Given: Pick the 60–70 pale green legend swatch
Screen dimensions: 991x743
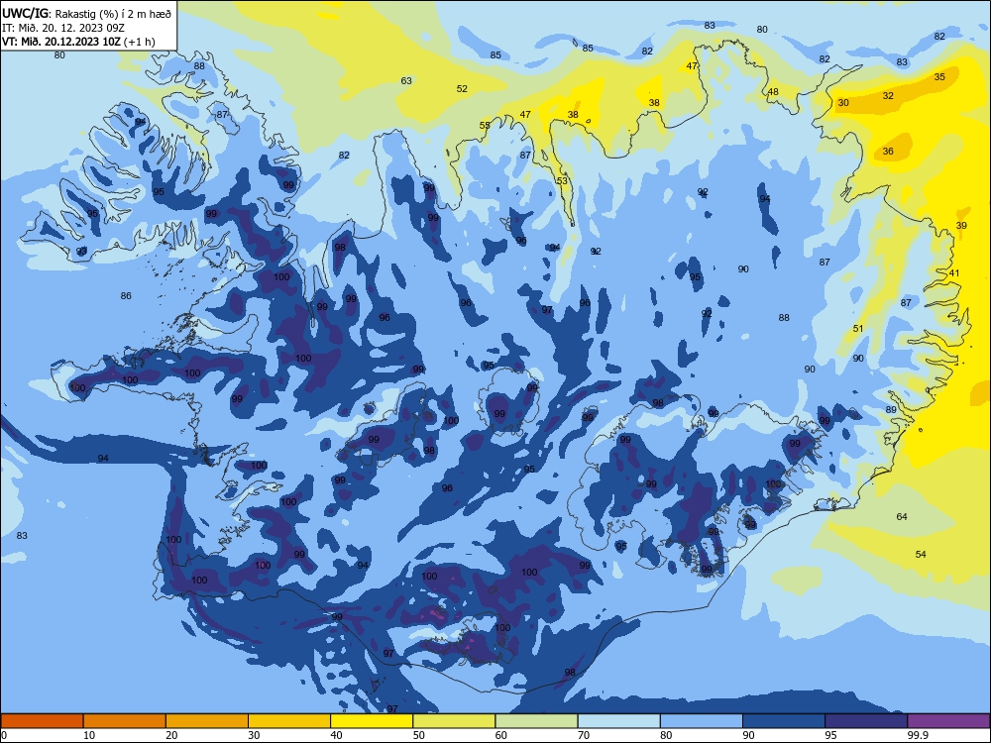Looking at the screenshot, I should 536,721.
